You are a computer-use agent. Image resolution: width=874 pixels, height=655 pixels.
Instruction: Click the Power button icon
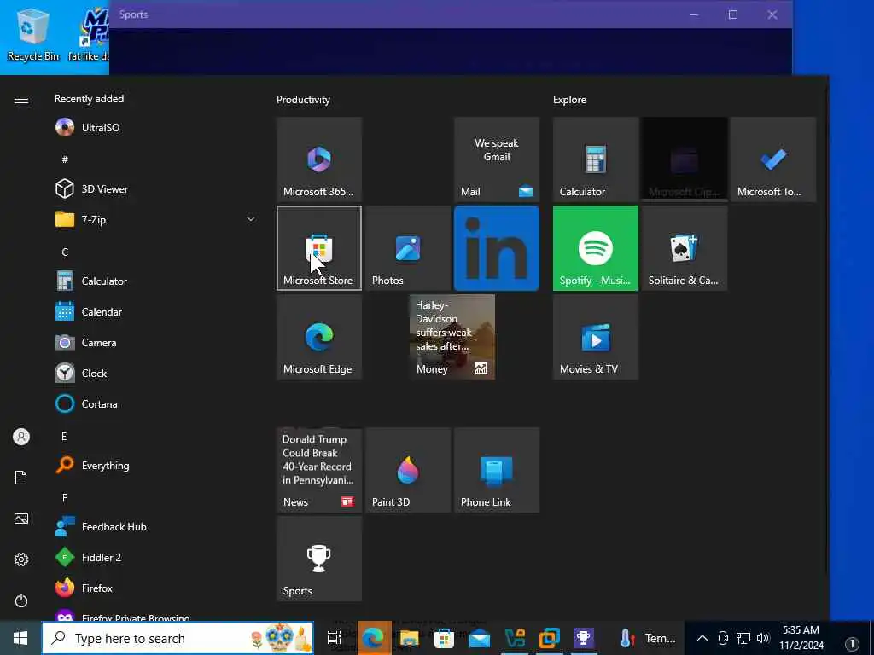click(21, 600)
